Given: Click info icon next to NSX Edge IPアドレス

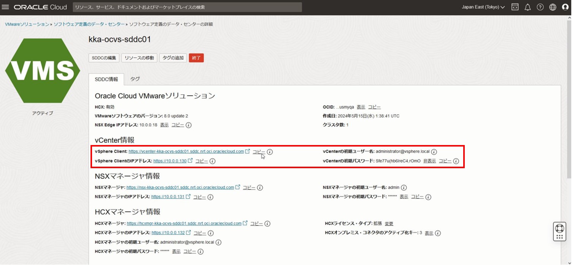Looking at the screenshot, I should click(189, 125).
